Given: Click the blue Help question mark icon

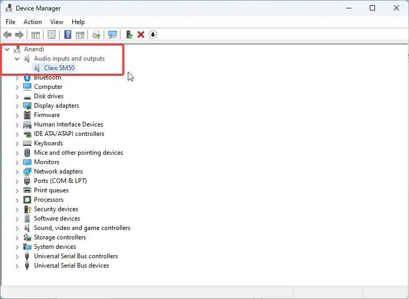Looking at the screenshot, I should point(68,34).
